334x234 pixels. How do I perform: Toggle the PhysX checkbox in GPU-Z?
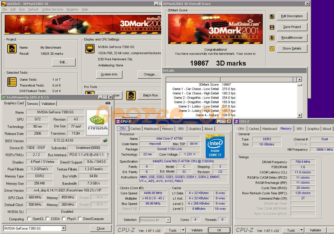[64, 219]
